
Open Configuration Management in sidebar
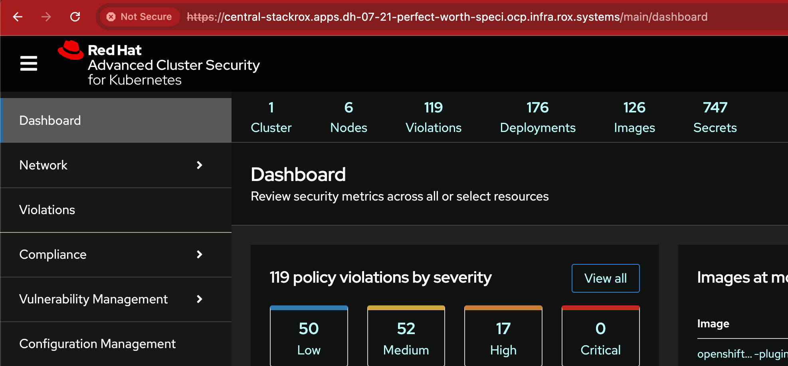[97, 344]
